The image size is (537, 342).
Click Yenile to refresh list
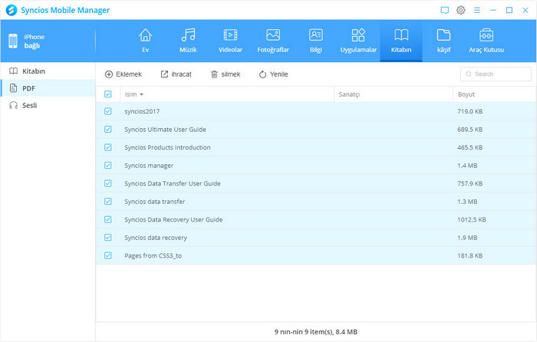(x=273, y=74)
